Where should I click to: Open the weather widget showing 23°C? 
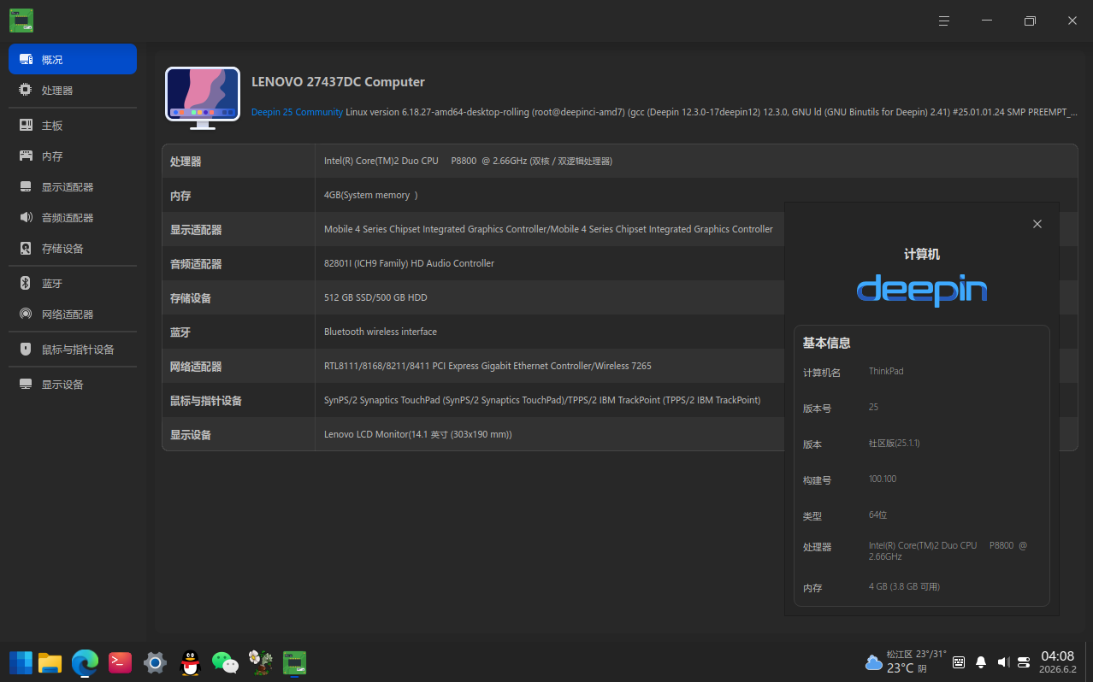pos(906,661)
